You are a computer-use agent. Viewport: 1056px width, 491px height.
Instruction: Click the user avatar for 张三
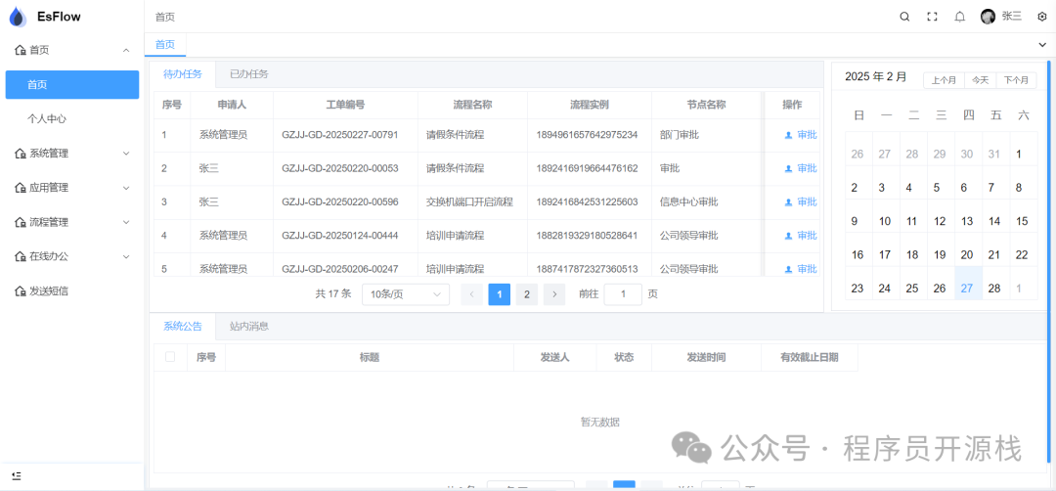(988, 17)
